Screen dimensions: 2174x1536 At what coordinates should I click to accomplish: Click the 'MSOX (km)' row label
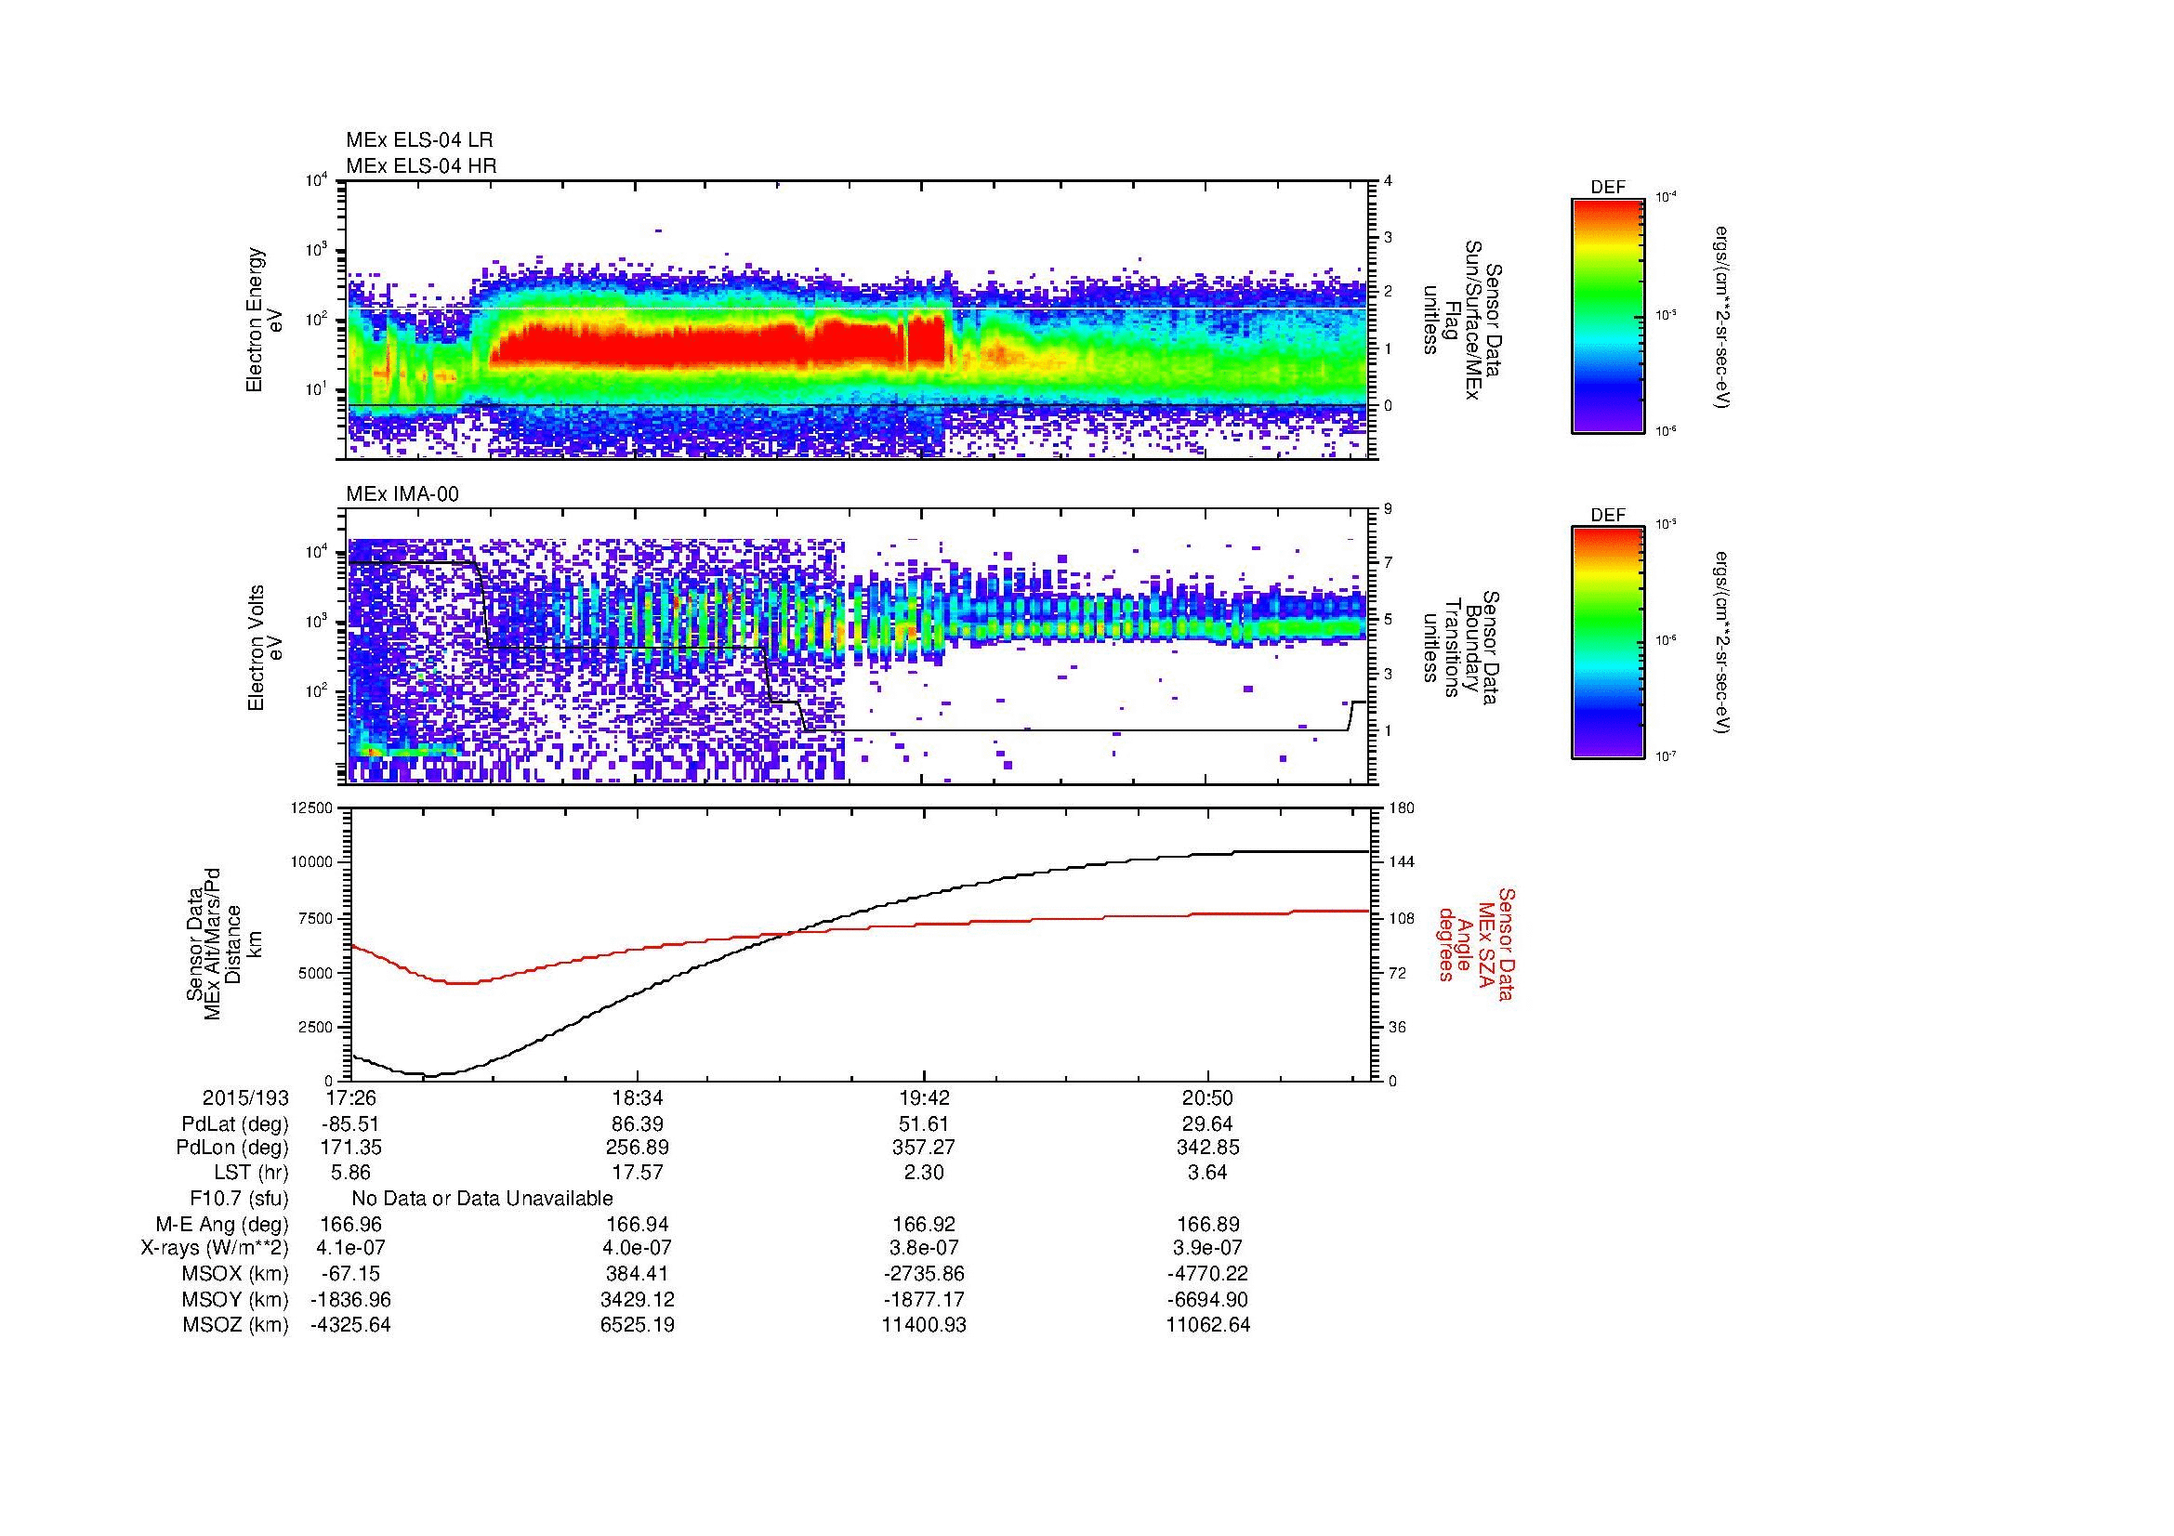(236, 1274)
